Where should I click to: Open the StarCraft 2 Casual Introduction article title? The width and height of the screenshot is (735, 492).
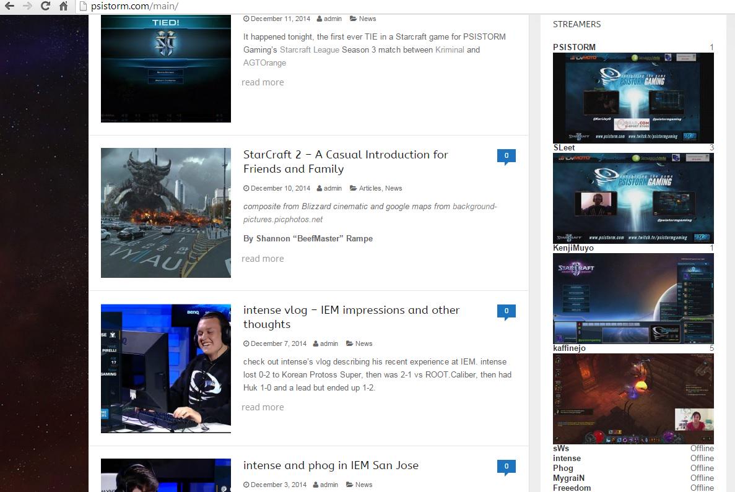[346, 162]
